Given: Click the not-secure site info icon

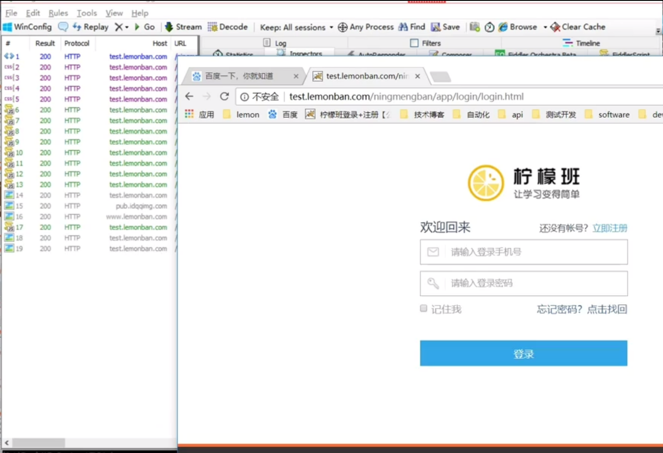Looking at the screenshot, I should [244, 96].
